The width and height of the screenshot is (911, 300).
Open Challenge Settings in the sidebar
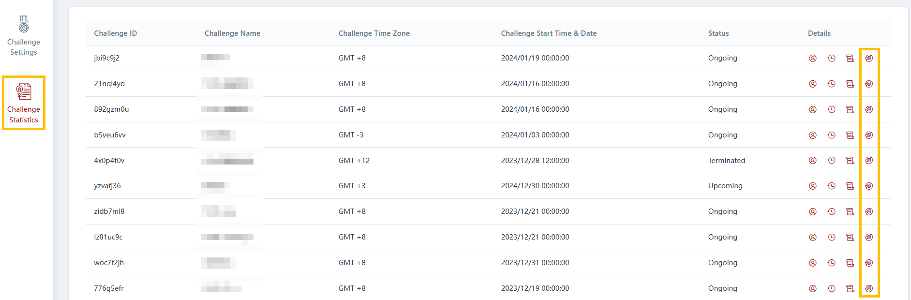click(24, 36)
